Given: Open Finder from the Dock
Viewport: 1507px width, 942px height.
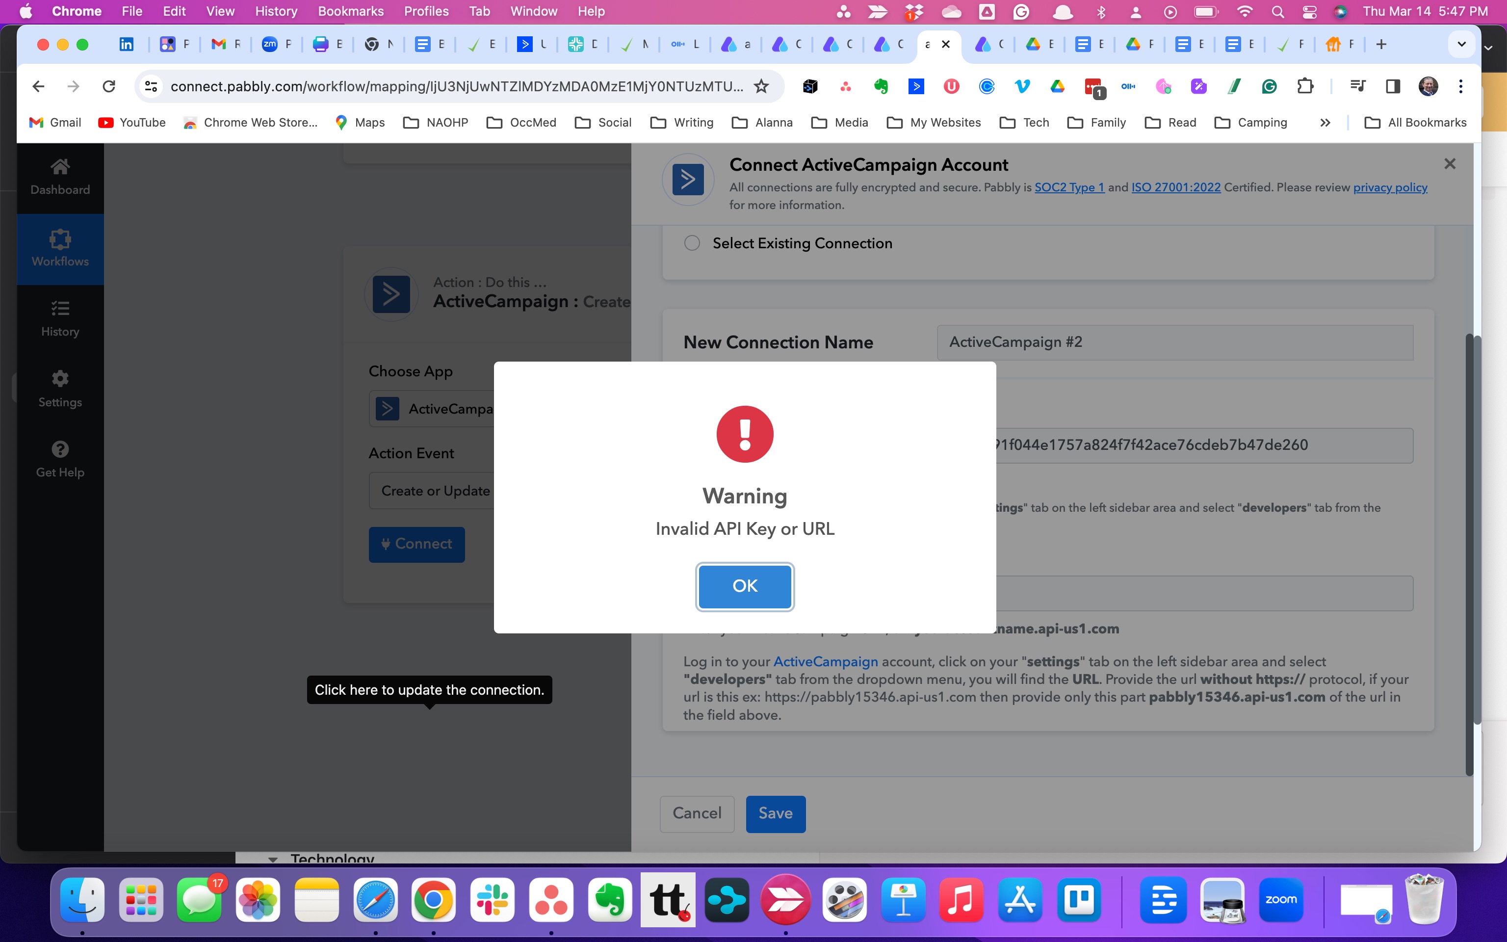Looking at the screenshot, I should pos(82,900).
